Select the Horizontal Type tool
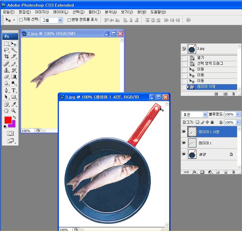Image resolution: width=242 pixels, height=231 pixels. tap(14, 91)
